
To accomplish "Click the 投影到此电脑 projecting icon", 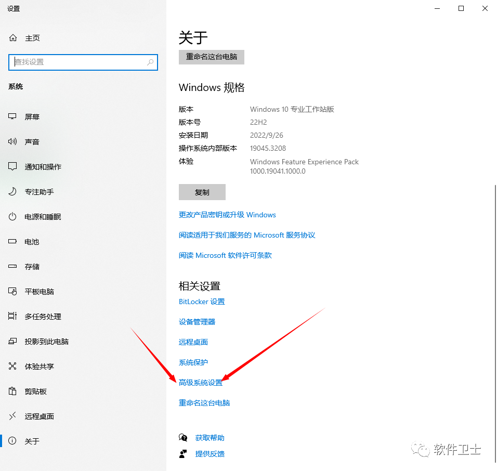I will [12, 341].
